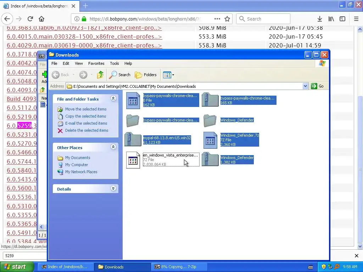Open the Favorites menu
Screen dimensions: 363x272
click(x=96, y=63)
